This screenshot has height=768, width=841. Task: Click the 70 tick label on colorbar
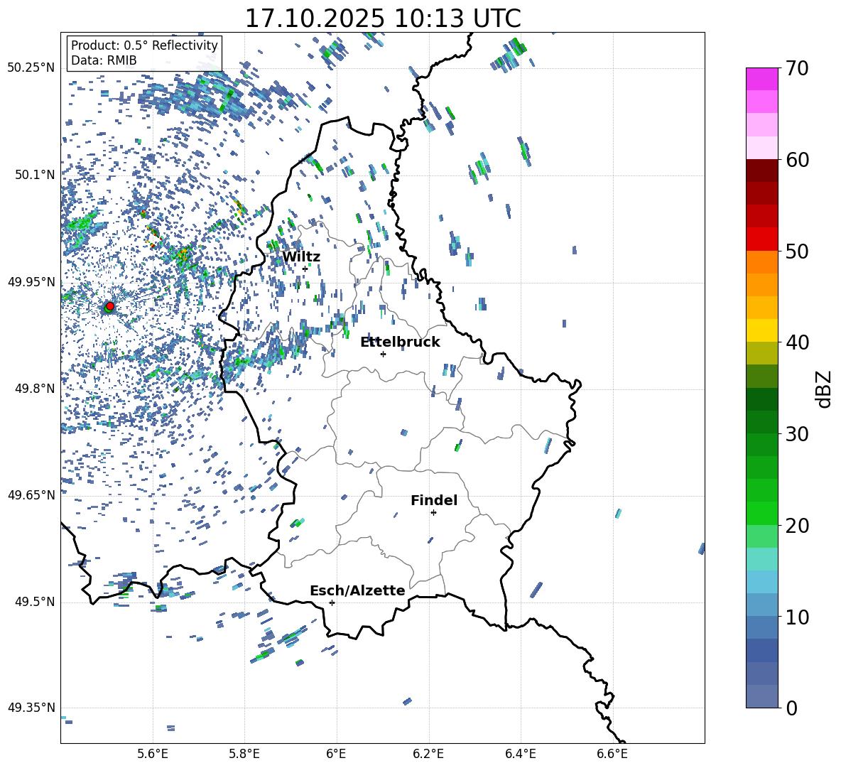coord(799,69)
